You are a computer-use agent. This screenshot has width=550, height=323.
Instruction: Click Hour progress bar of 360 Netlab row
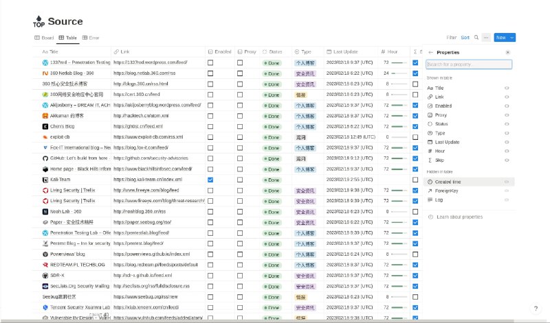pos(399,73)
